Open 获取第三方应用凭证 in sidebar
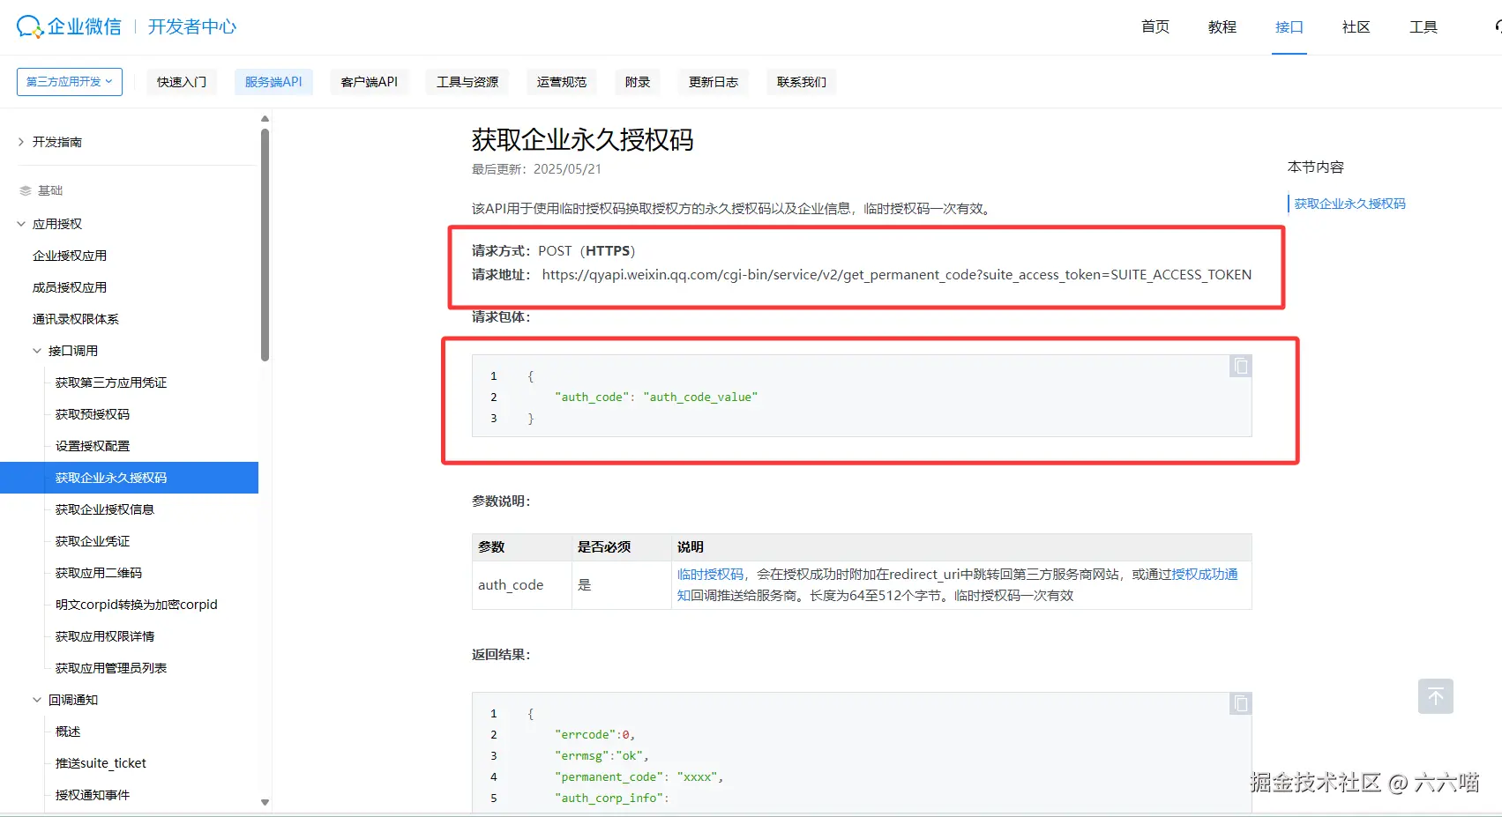 click(x=111, y=383)
